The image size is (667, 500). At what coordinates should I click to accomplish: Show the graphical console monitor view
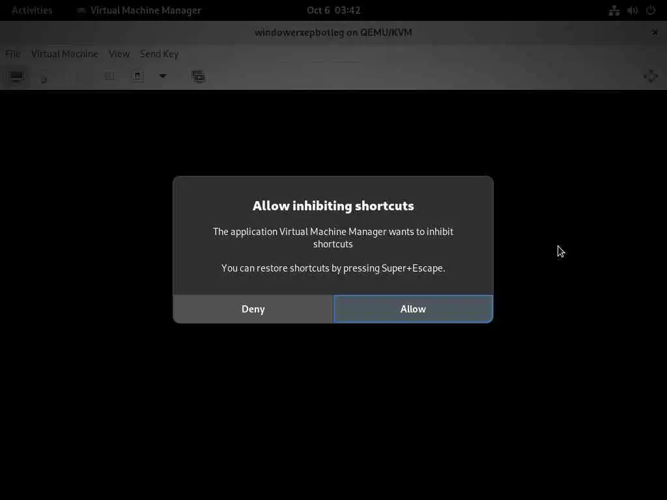tap(16, 77)
